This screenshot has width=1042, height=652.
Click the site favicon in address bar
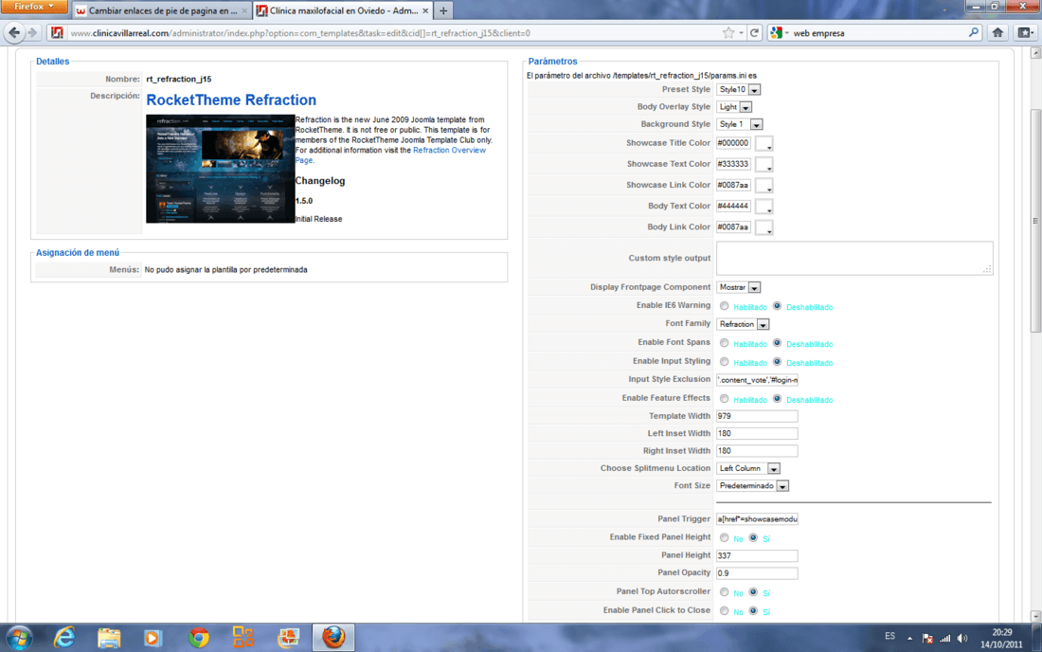click(x=57, y=32)
